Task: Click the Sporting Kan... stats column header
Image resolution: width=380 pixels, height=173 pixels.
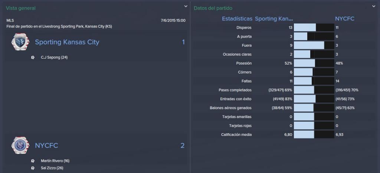Action: click(274, 19)
